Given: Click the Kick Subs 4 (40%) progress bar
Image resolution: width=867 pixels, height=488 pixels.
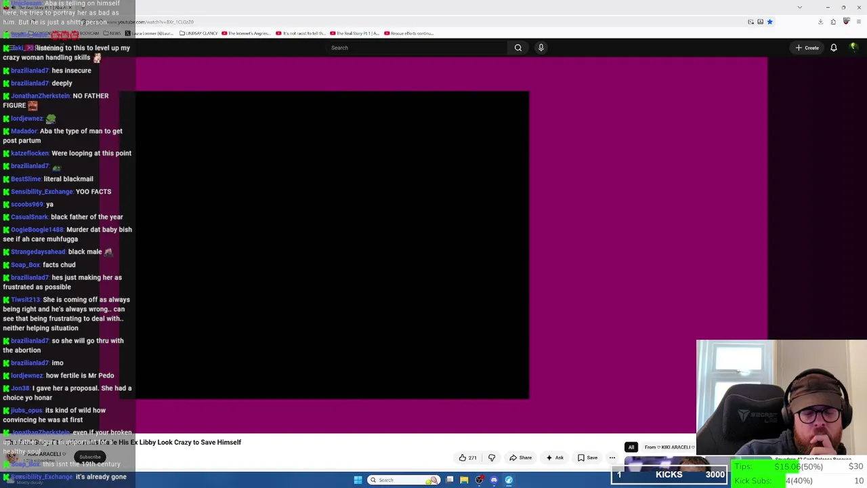Looking at the screenshot, I should [x=799, y=481].
